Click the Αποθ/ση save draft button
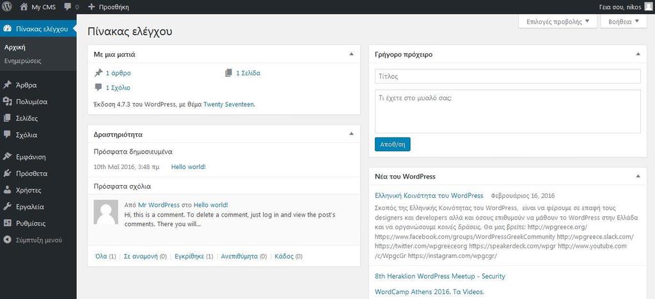This screenshot has width=655, height=299. pos(392,144)
